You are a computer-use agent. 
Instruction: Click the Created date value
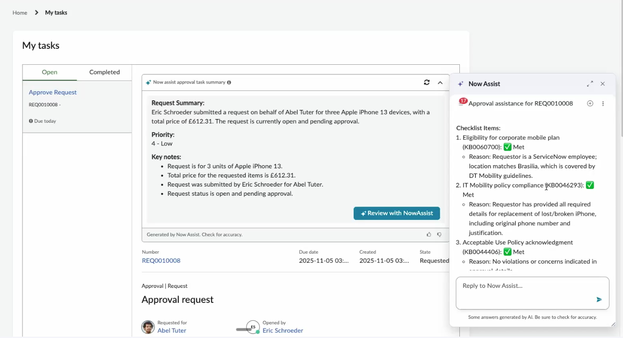point(384,261)
